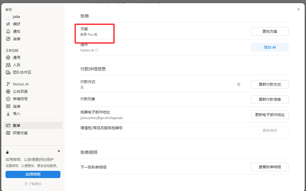Image resolution: width=306 pixels, height=191 pixels.
Task: Click 下一张账单明细 label
Action: coord(93,167)
